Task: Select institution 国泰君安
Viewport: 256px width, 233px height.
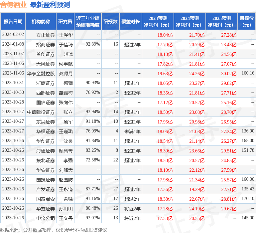Action: [x=46, y=199]
